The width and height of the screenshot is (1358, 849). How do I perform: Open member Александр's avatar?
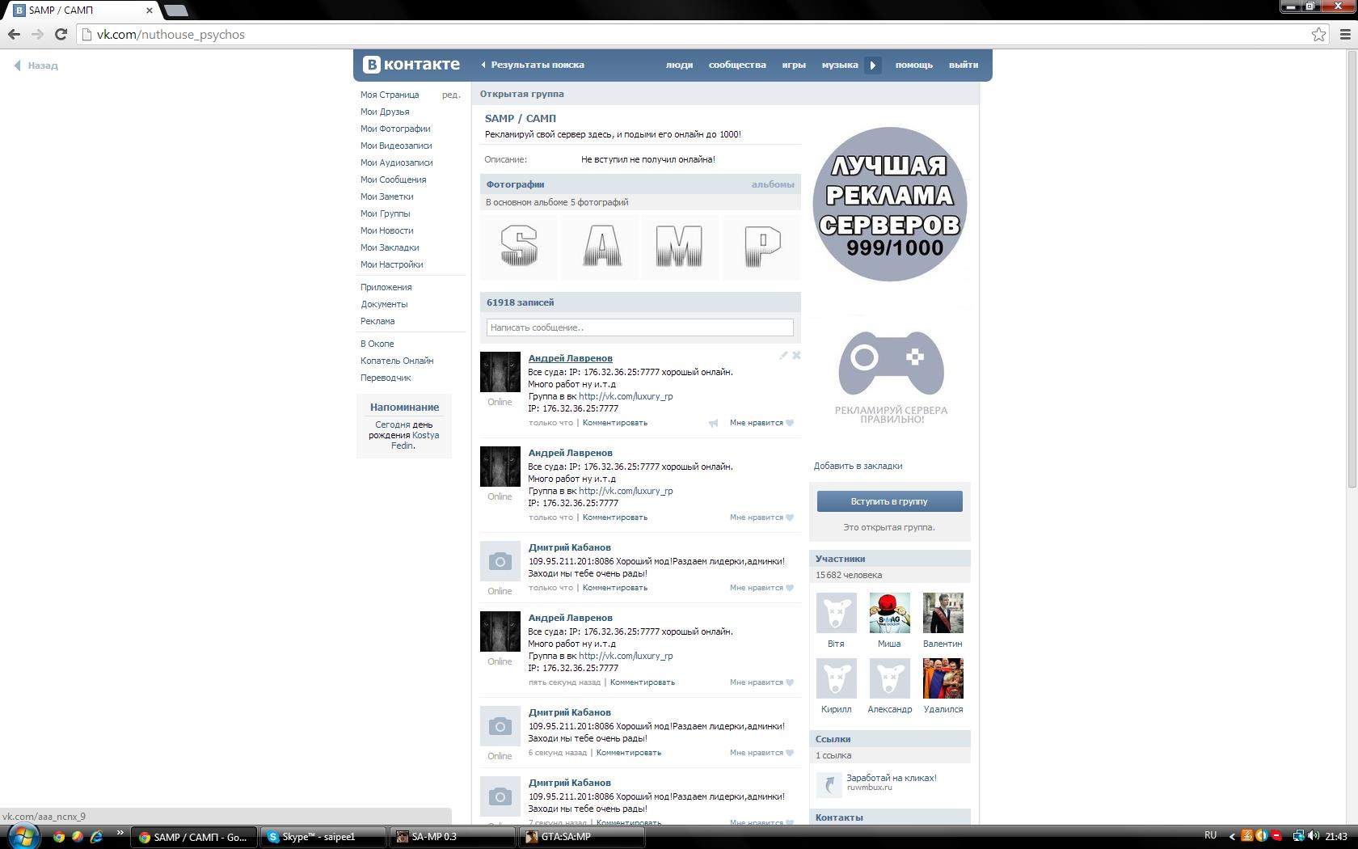point(889,678)
